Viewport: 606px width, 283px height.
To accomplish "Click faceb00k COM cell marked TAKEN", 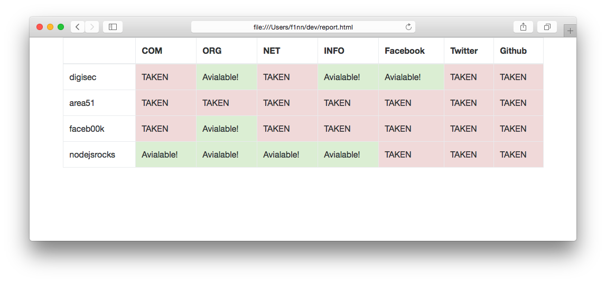I will pyautogui.click(x=166, y=129).
